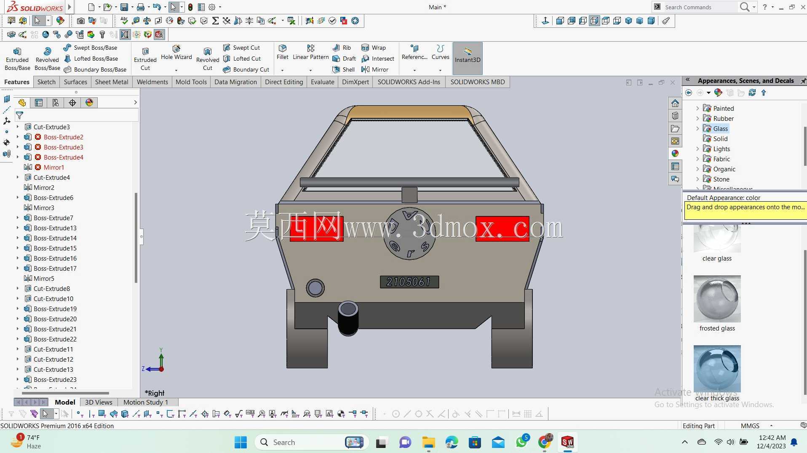Screen dimensions: 807x453
Task: Open the Curves tool
Action: pyautogui.click(x=440, y=53)
